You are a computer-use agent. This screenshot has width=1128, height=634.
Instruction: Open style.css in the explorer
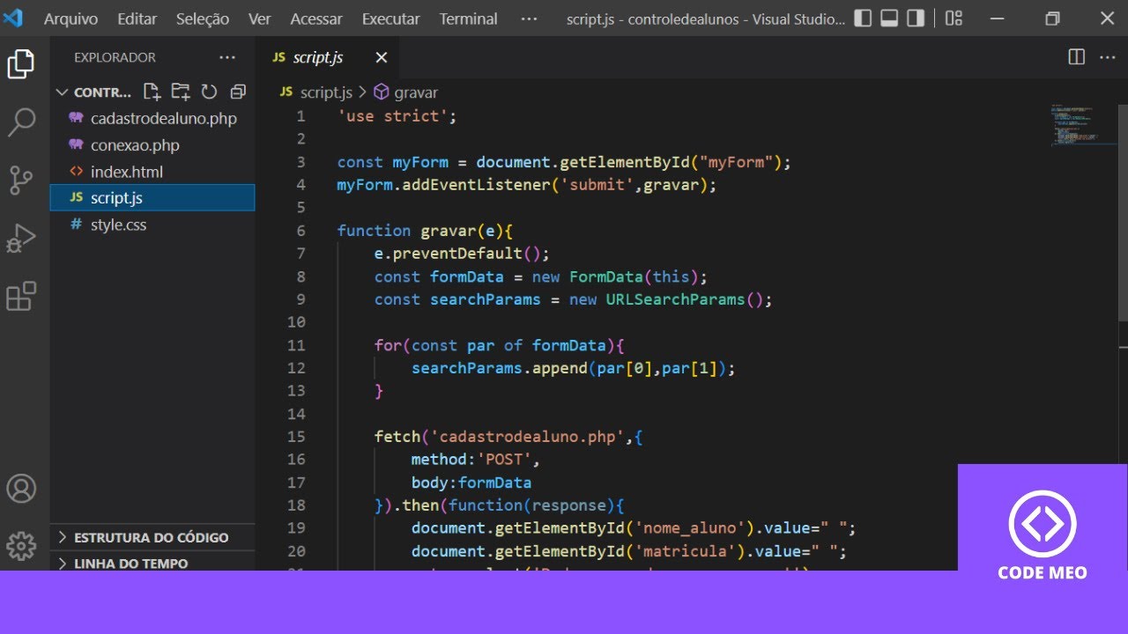pos(152,224)
